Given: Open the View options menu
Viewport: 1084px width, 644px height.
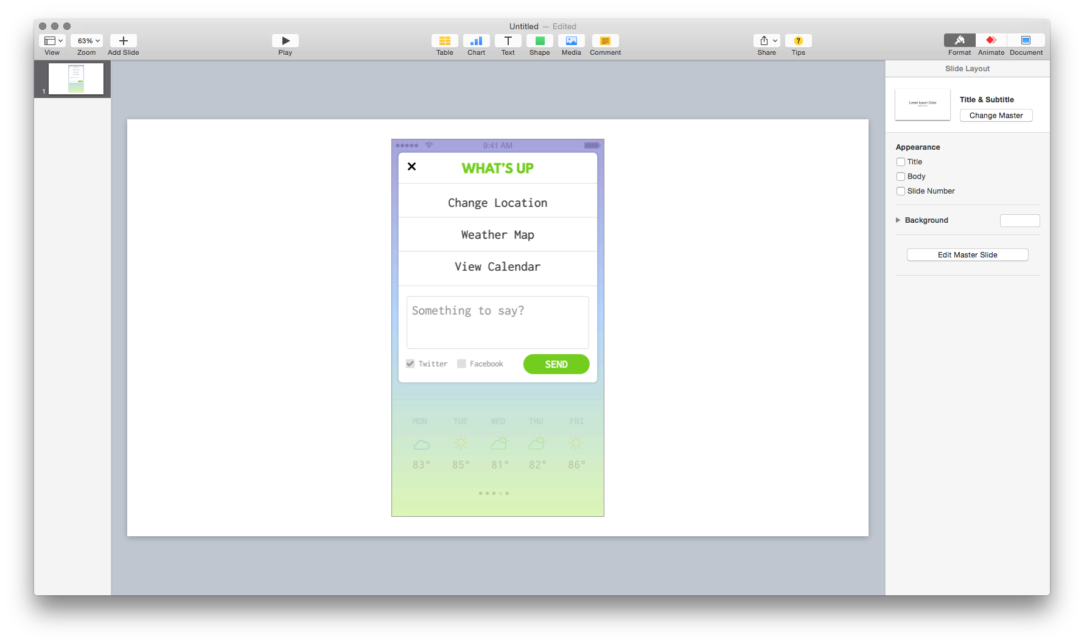Looking at the screenshot, I should pyautogui.click(x=52, y=41).
